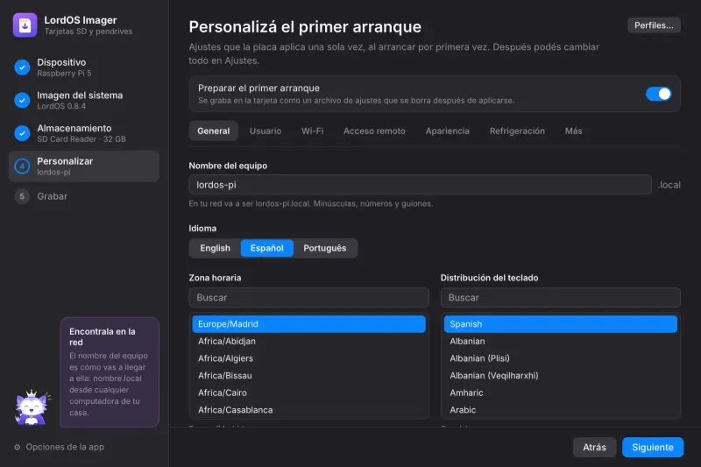Go to the Almacenamiento step
This screenshot has width=701, height=467.
tap(84, 133)
